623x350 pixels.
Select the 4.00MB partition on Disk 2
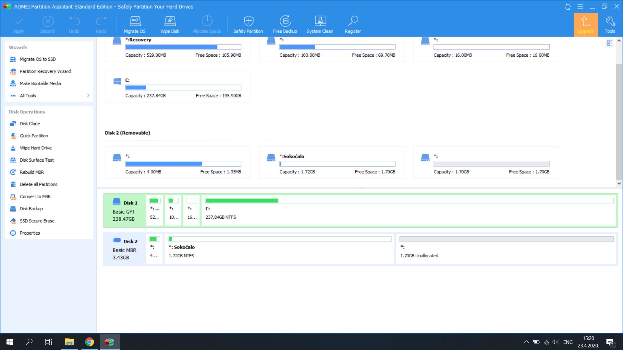(x=178, y=162)
